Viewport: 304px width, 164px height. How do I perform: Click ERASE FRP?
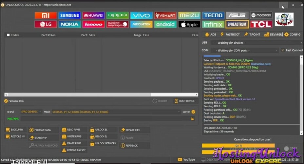click(x=44, y=138)
